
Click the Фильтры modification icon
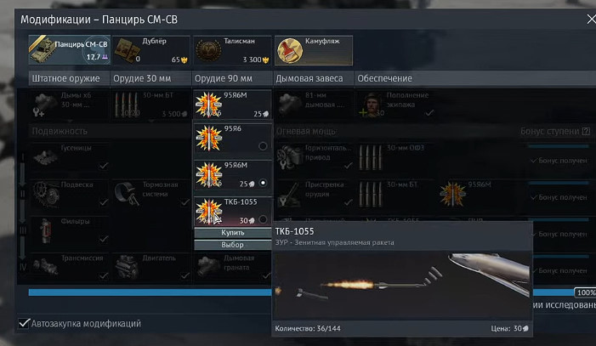[45, 230]
